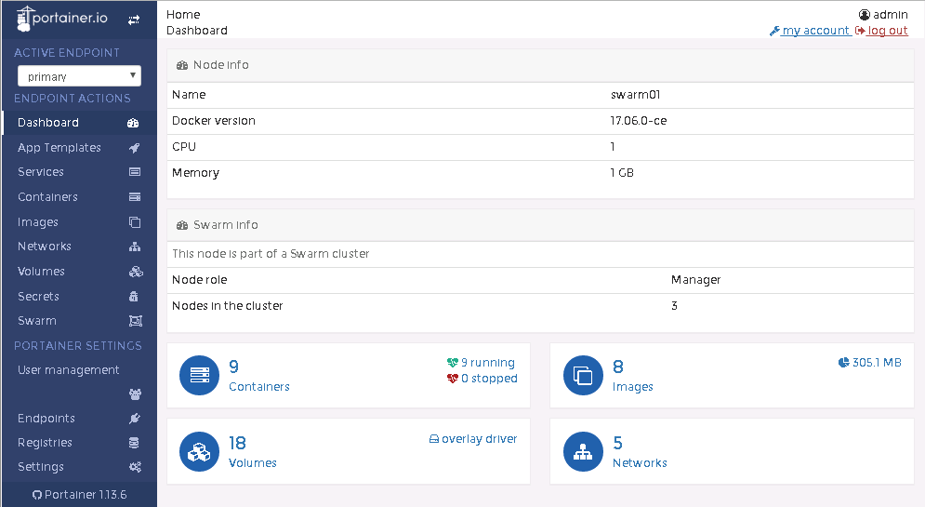Screen dimensions: 925x507
Task: Click the 'overlay driver' text
Action: (479, 439)
